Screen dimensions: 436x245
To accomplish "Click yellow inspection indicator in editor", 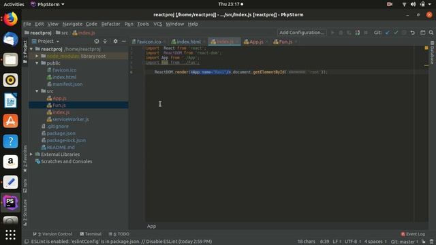I will point(426,48).
